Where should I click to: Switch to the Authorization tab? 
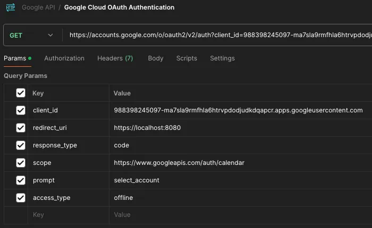coord(64,58)
